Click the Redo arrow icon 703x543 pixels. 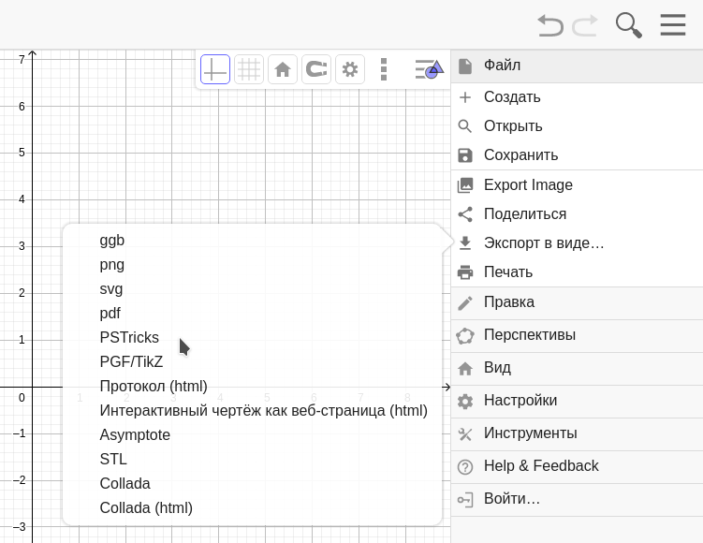click(x=585, y=25)
